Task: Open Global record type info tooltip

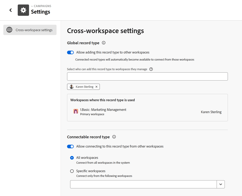Action: click(x=104, y=43)
